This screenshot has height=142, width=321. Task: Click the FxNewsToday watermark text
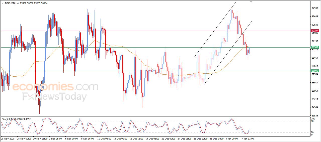pyautogui.click(x=54, y=97)
